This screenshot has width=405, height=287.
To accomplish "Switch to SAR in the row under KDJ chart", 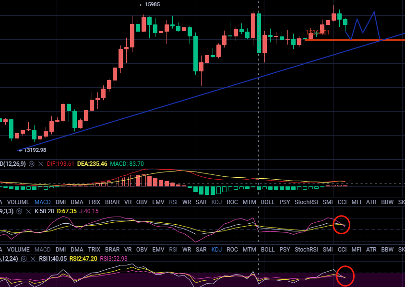I will (201, 250).
